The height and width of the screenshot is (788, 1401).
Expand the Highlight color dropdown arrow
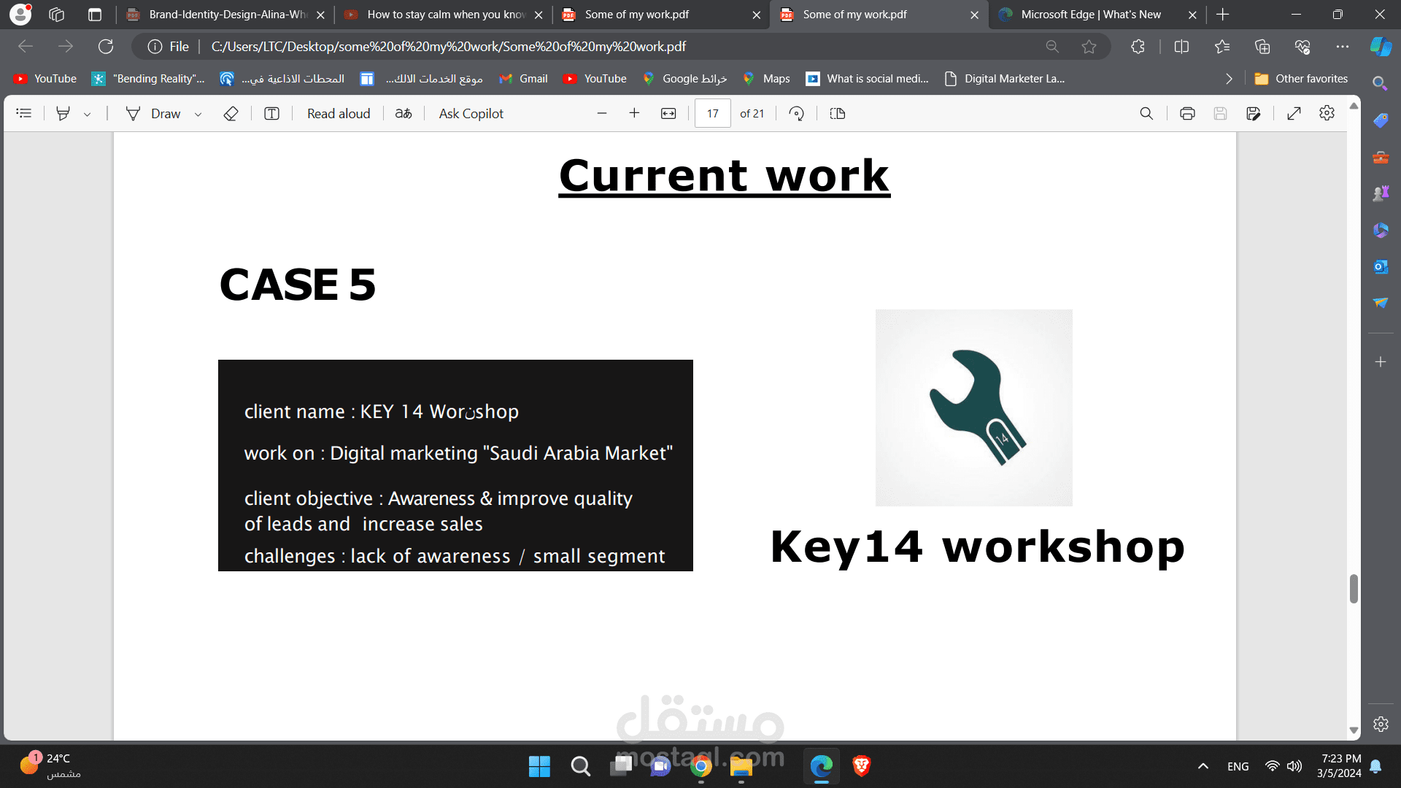click(x=87, y=114)
